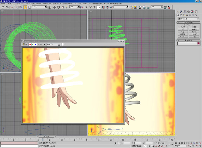Open the MAXScript menu
Viewport: 202px width, 148px height.
click(x=97, y=3)
